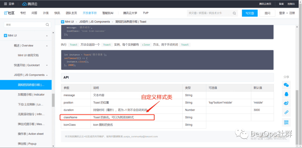Click the yunjia_community@tencent.com email text

(141, 137)
